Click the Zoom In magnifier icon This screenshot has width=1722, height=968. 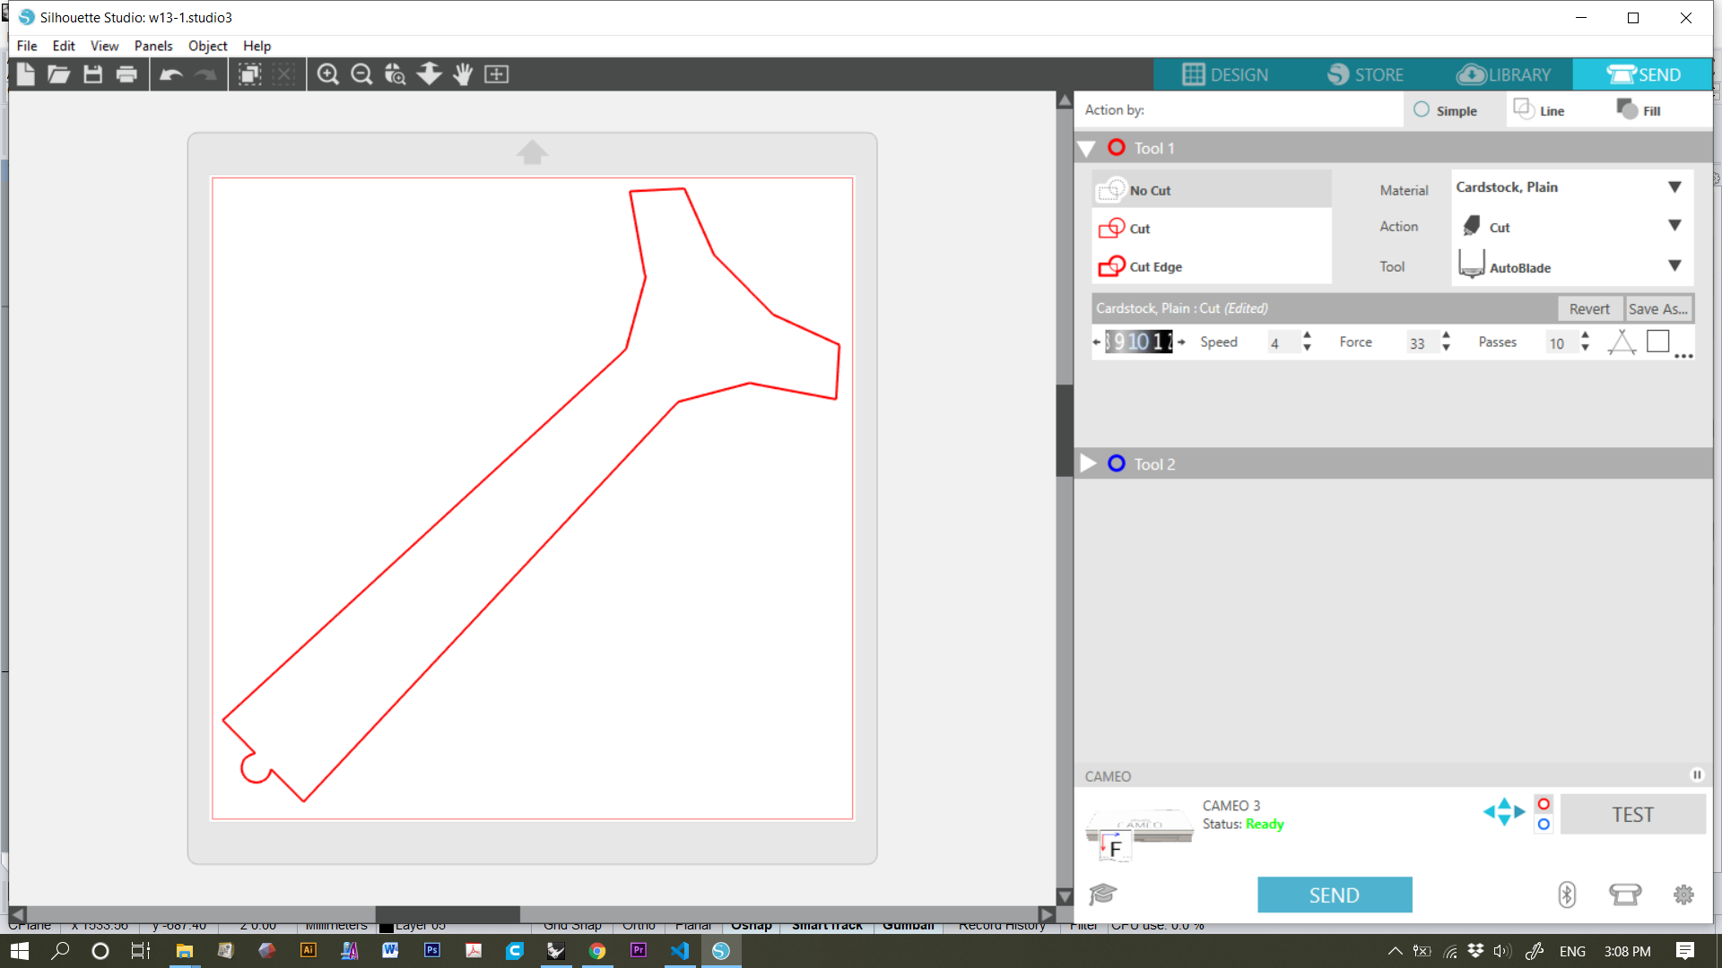[x=328, y=74]
